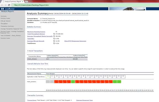The width and height of the screenshot is (159, 102).
Task: Click the header banner photo
Action: tap(127, 9)
